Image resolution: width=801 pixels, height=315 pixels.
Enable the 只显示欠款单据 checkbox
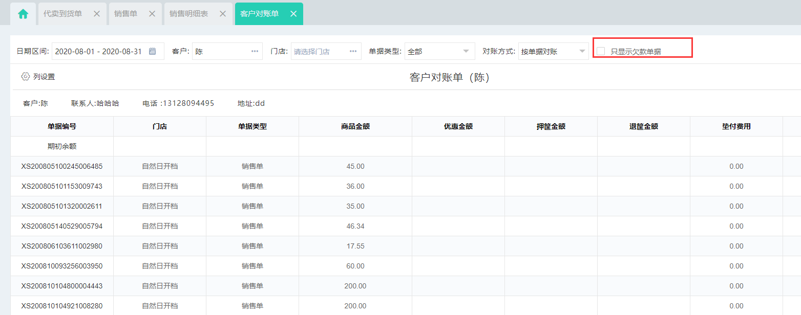pos(601,51)
